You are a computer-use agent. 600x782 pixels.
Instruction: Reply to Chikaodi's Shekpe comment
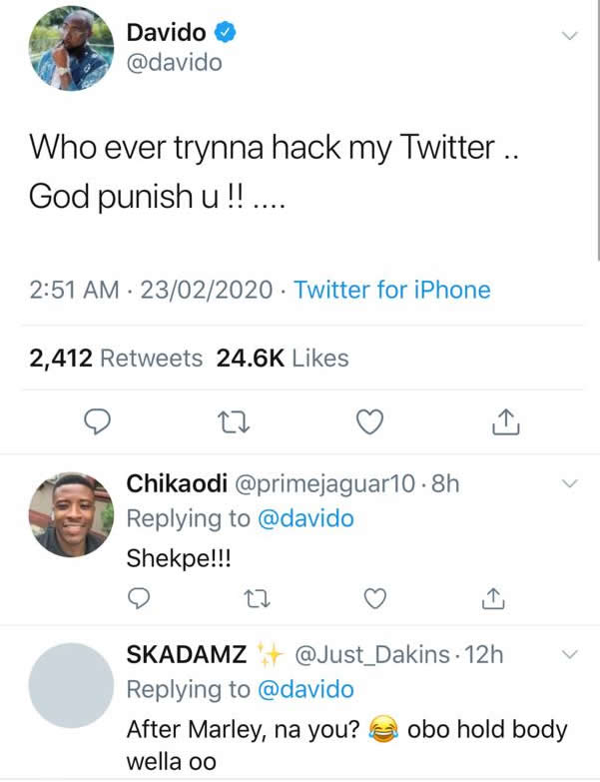tap(141, 598)
